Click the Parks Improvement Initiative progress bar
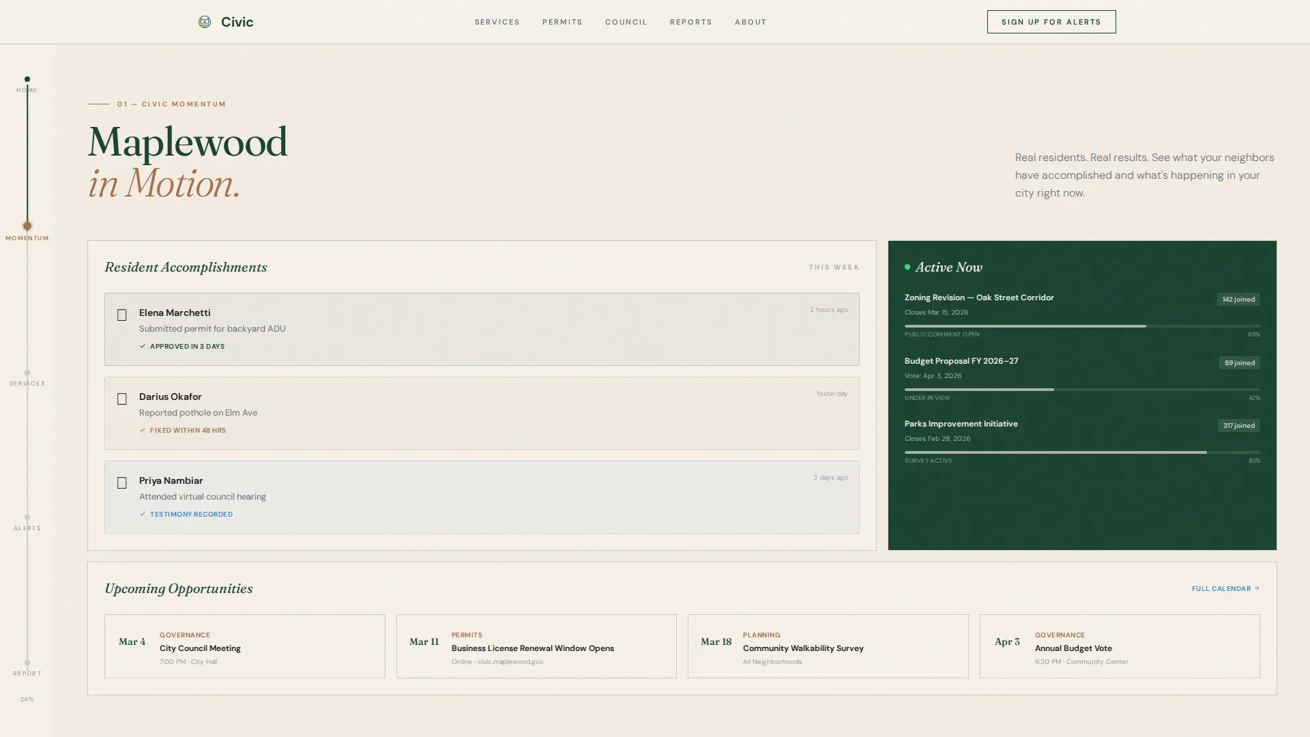 tap(1082, 452)
